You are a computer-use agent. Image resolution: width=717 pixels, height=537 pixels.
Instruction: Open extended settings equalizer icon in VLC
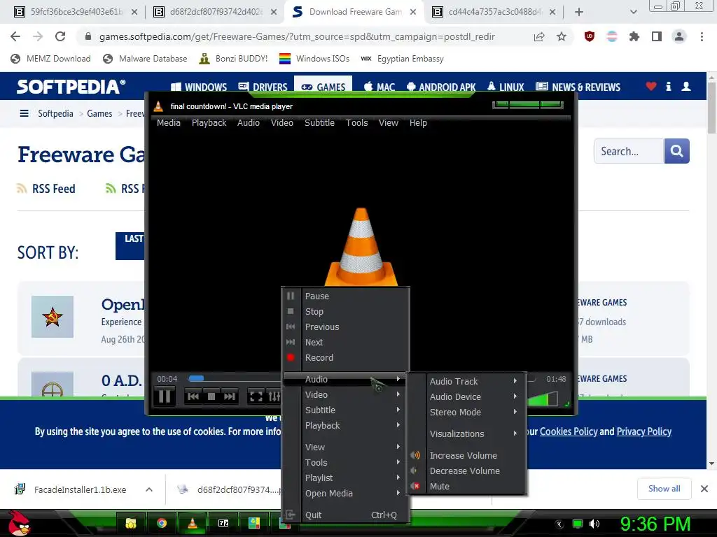[x=274, y=396]
